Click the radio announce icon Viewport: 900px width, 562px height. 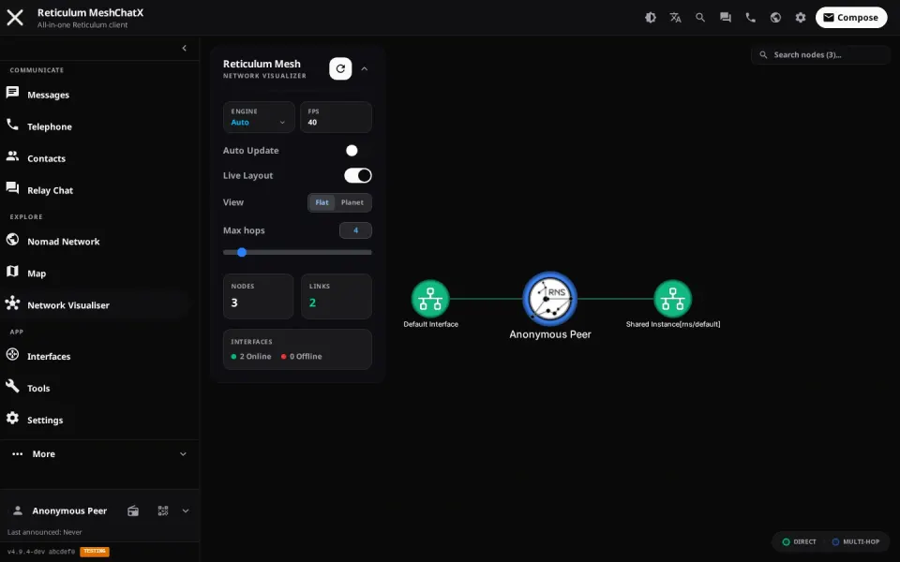(x=133, y=511)
